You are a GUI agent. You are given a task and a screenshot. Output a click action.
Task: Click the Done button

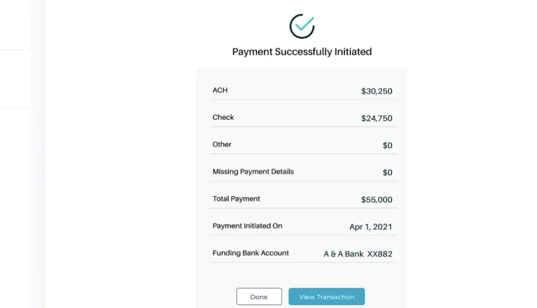[259, 297]
